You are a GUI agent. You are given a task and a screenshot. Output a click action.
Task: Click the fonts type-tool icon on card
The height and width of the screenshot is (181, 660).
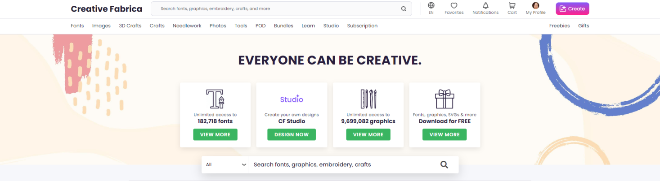[x=215, y=99]
